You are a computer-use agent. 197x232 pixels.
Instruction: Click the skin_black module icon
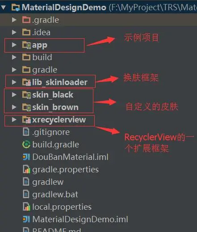tap(26, 95)
